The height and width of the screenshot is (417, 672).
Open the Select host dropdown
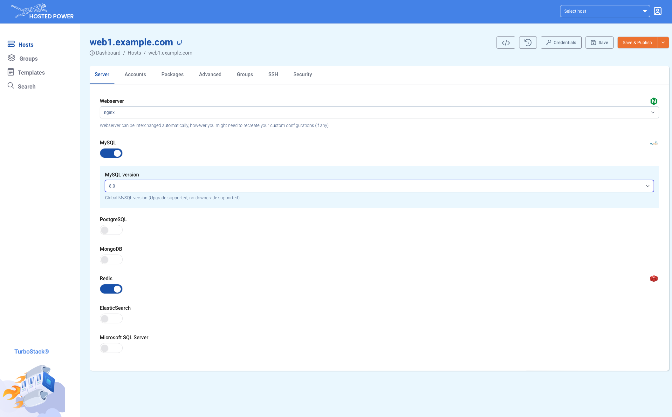605,11
